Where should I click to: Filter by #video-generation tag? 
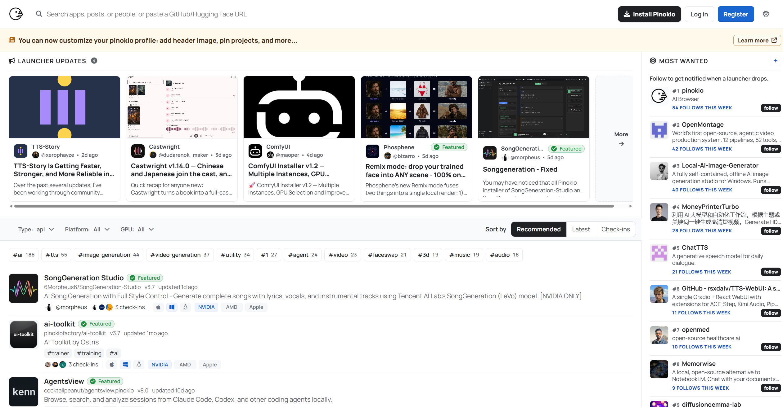click(180, 255)
